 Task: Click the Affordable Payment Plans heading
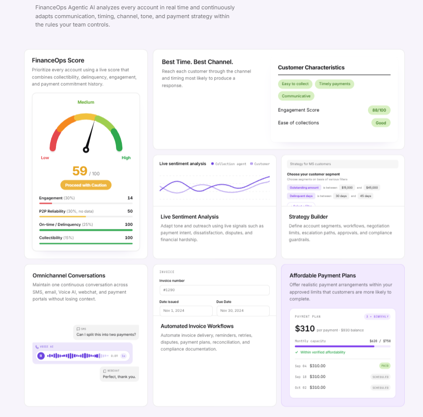tap(322, 276)
